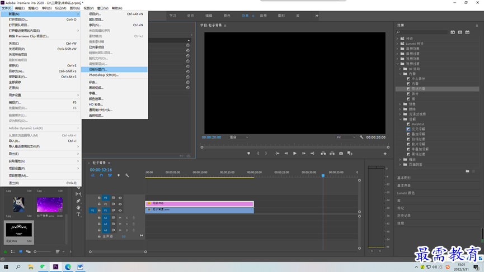
Task: Open 基本图形 panel
Action: 404,178
